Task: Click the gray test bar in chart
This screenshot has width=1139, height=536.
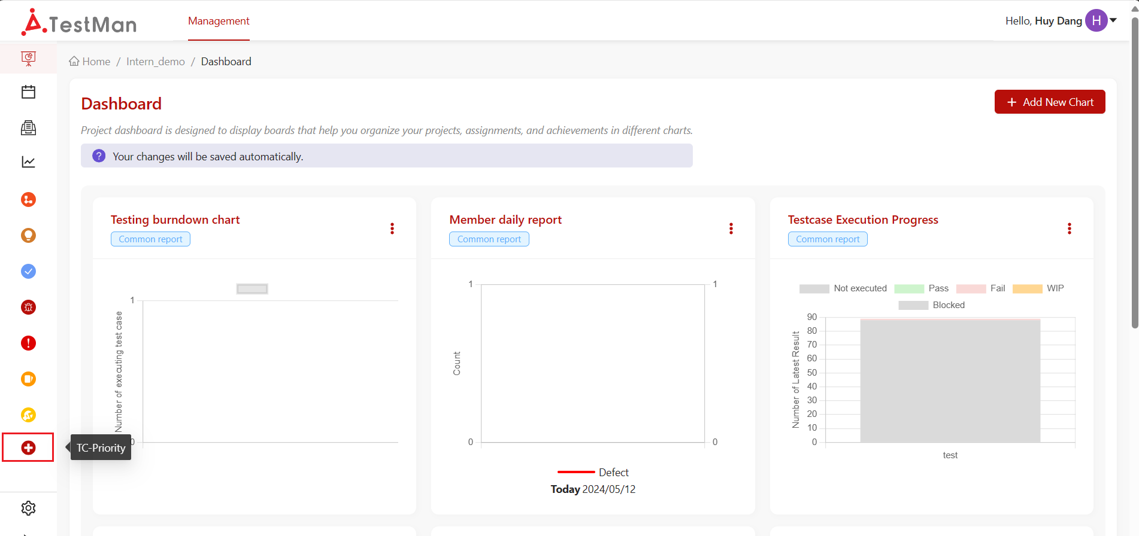Action: (x=950, y=381)
